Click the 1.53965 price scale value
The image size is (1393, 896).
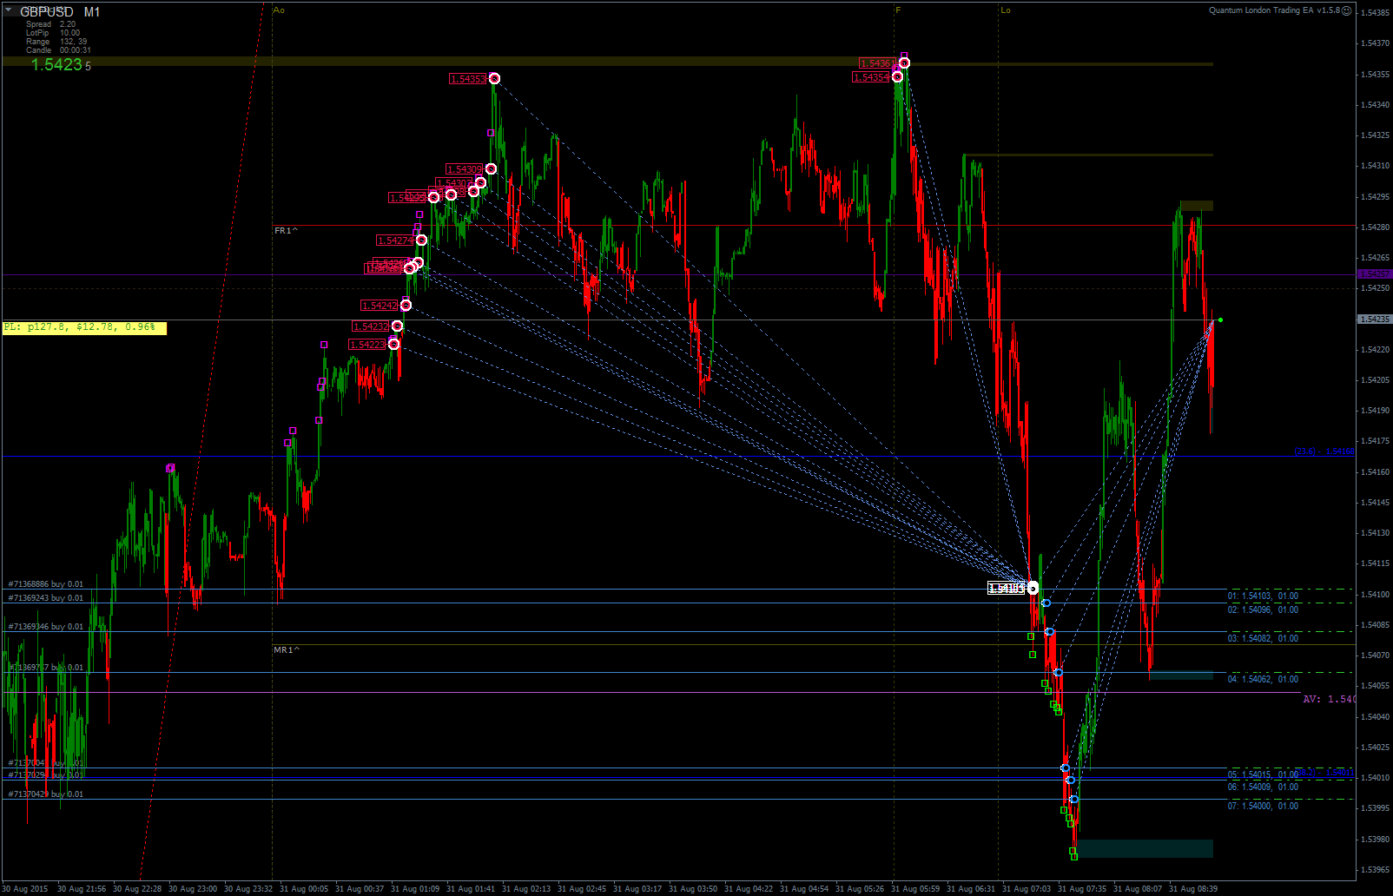(1376, 870)
